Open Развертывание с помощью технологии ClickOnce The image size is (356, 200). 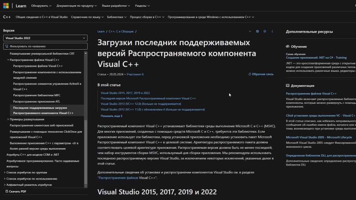pyautogui.click(x=46, y=134)
